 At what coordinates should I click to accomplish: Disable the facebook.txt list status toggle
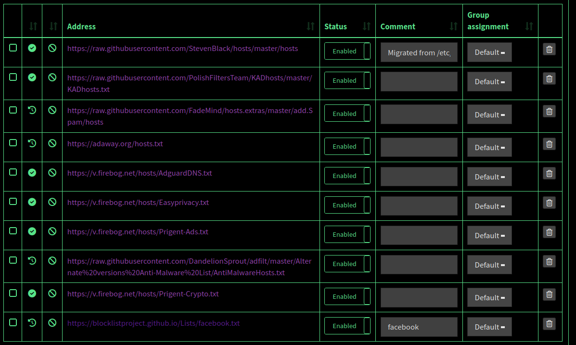click(347, 326)
